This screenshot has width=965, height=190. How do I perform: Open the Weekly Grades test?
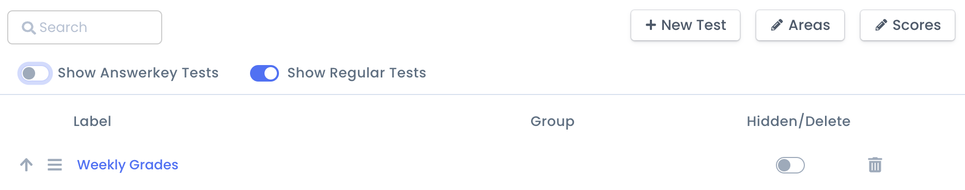128,165
